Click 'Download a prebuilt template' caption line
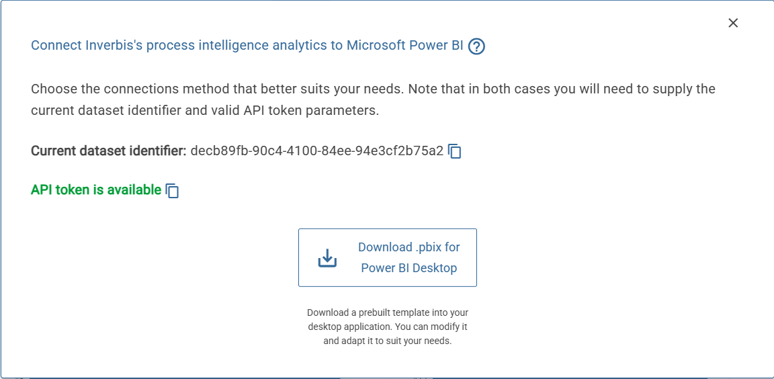Viewport: 774px width, 379px height. point(388,312)
